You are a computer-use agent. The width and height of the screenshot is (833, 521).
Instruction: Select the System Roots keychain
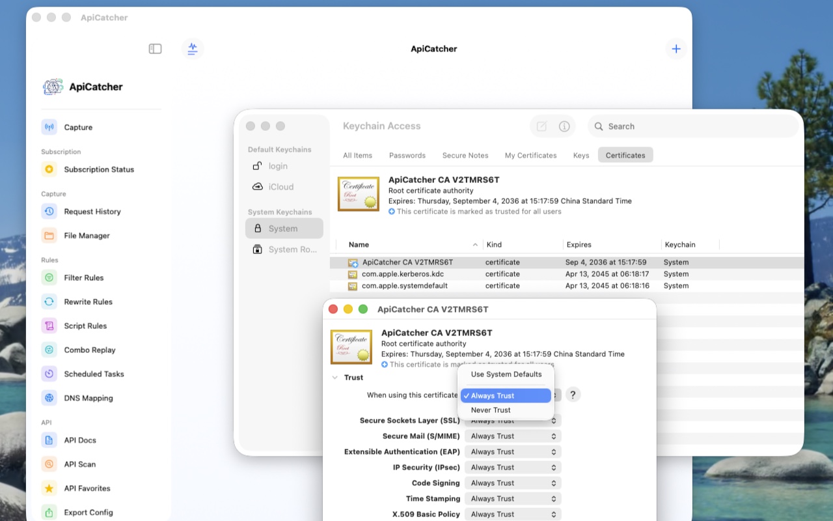click(284, 249)
